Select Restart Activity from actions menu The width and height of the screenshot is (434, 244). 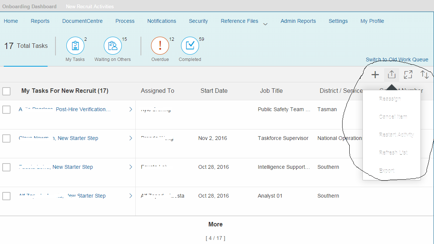point(397,135)
